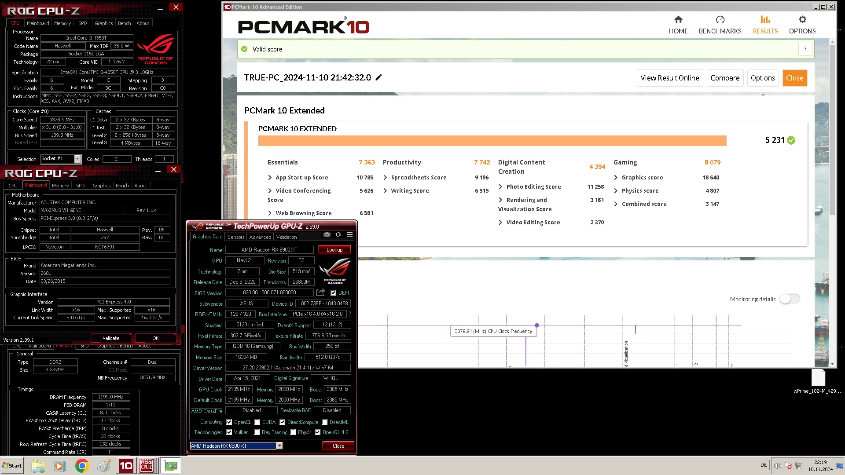Open Windows Explorer from the taskbar
This screenshot has height=475, width=845.
coord(38,466)
